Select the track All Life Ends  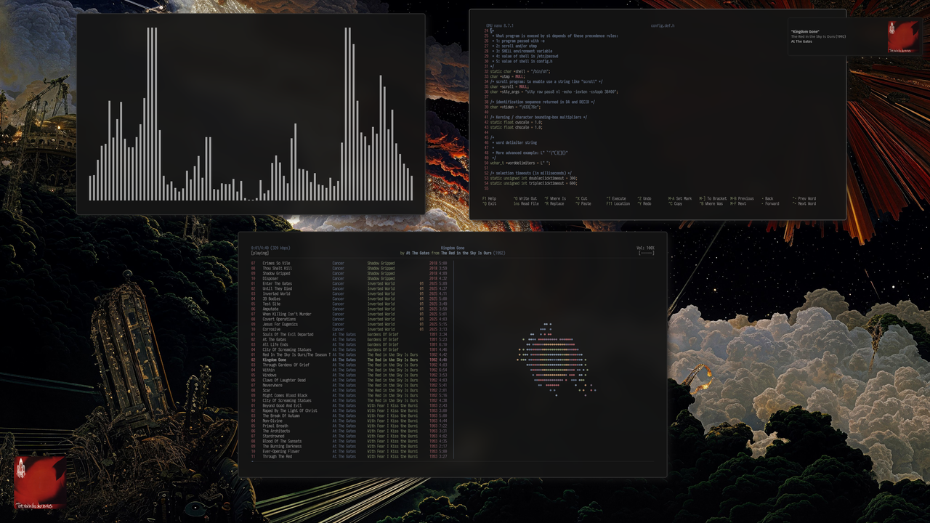pyautogui.click(x=349, y=344)
